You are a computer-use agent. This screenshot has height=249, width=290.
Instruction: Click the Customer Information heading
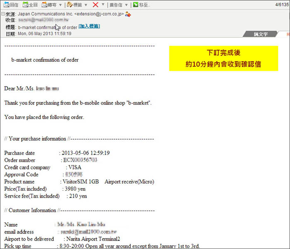(x=32, y=210)
